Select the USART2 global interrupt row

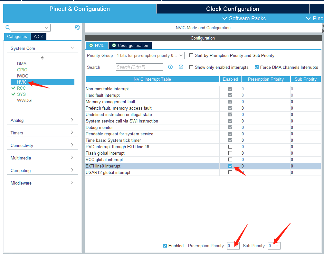point(203,173)
